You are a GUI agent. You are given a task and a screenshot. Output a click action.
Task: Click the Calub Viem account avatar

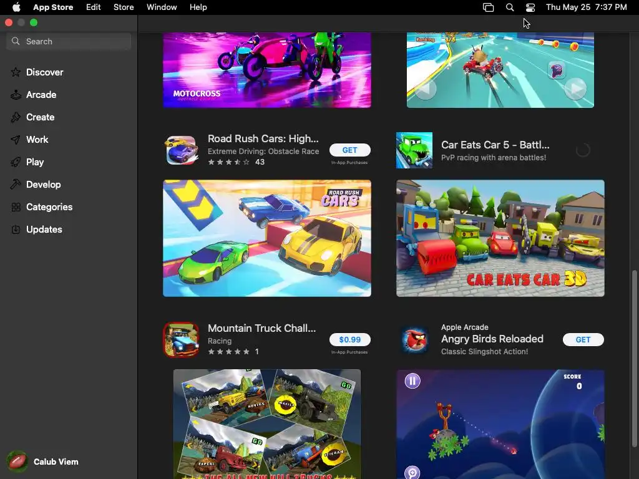coord(17,462)
